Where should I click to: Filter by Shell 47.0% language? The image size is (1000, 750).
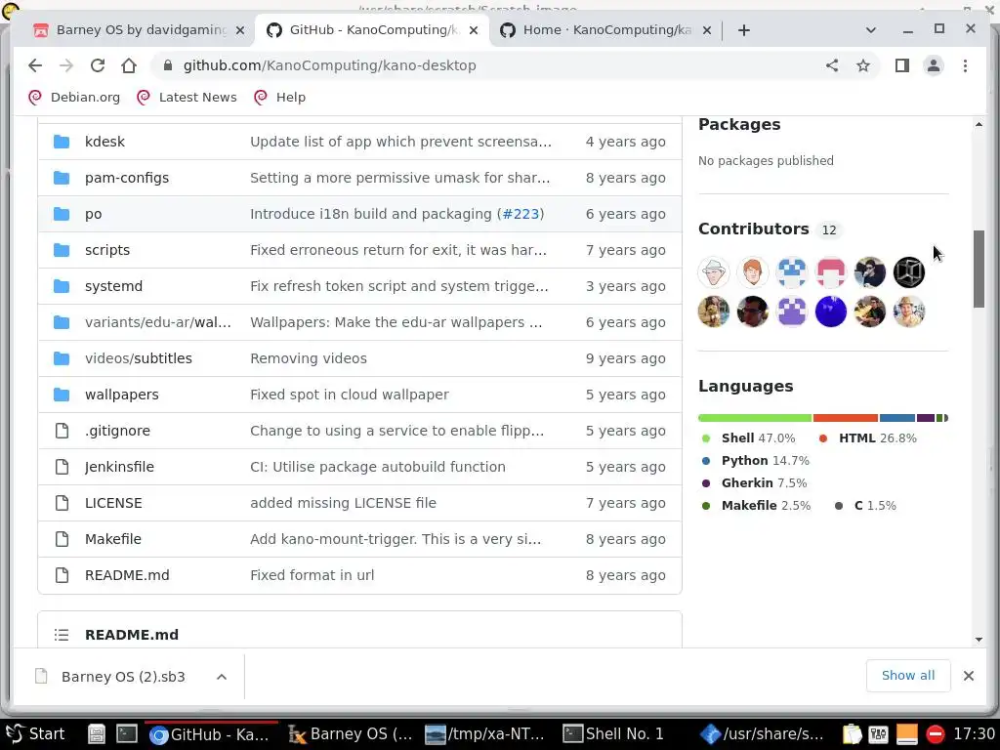(748, 438)
